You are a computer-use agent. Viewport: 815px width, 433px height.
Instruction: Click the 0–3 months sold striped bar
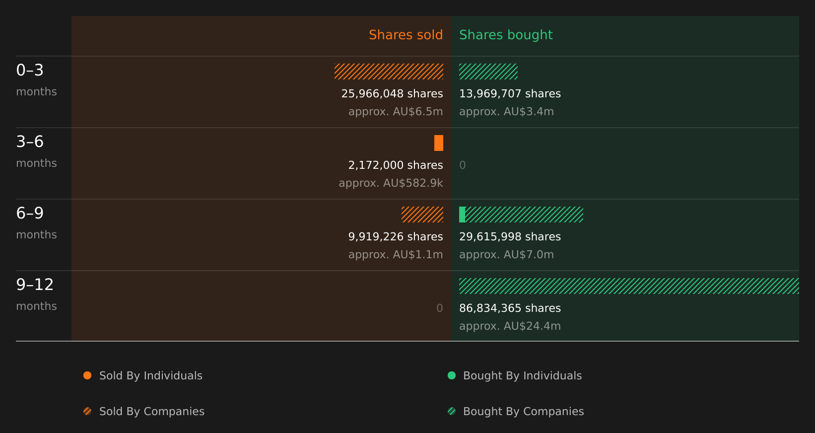(x=389, y=72)
